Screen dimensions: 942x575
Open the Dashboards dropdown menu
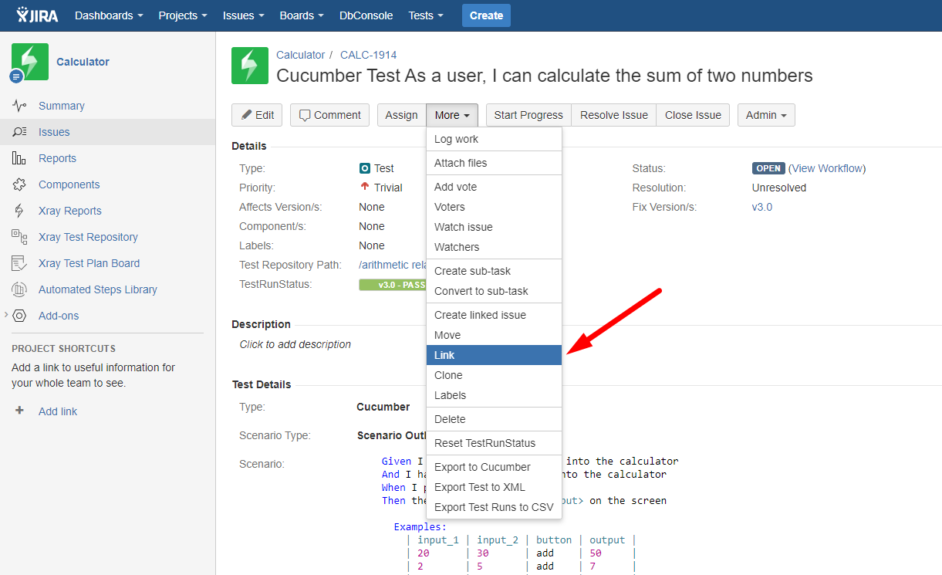point(109,15)
